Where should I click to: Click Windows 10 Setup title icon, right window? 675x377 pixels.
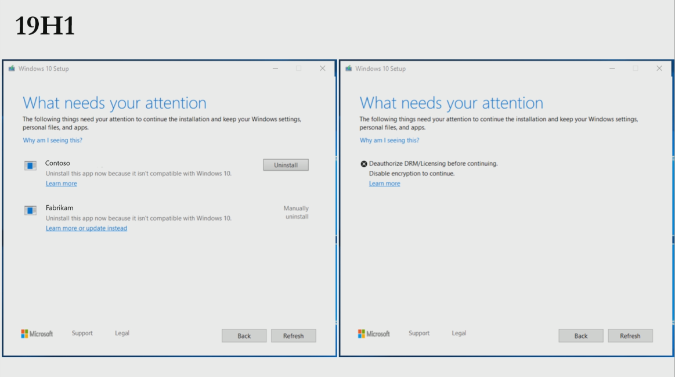coord(349,69)
